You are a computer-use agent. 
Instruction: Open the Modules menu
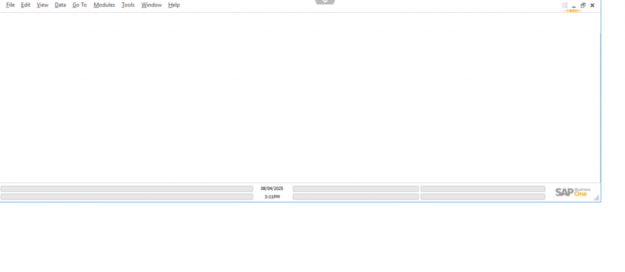104,5
